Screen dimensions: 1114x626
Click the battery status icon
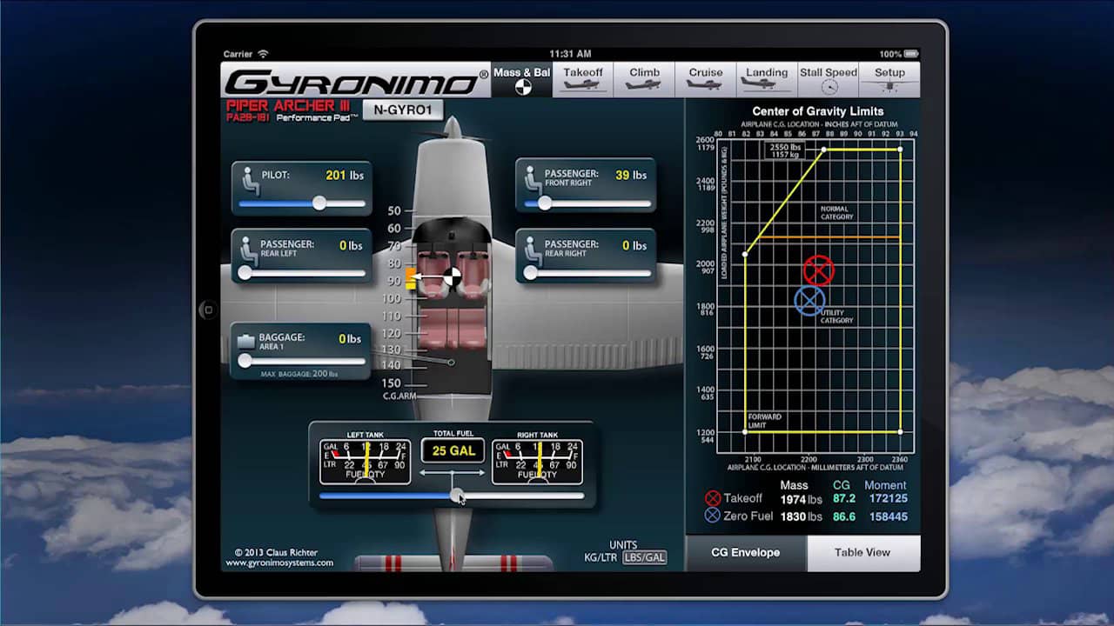point(911,54)
